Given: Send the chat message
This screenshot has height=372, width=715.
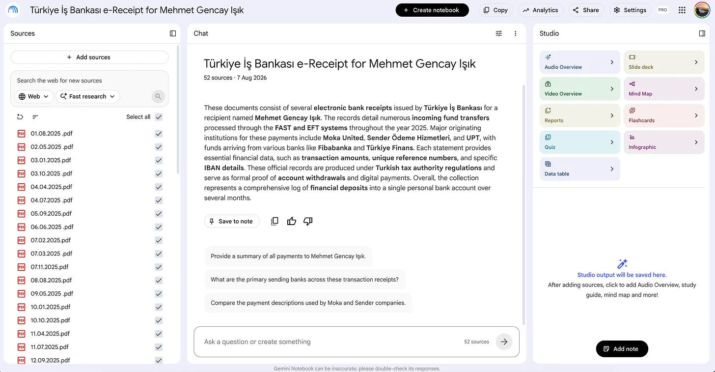Looking at the screenshot, I should tap(504, 342).
